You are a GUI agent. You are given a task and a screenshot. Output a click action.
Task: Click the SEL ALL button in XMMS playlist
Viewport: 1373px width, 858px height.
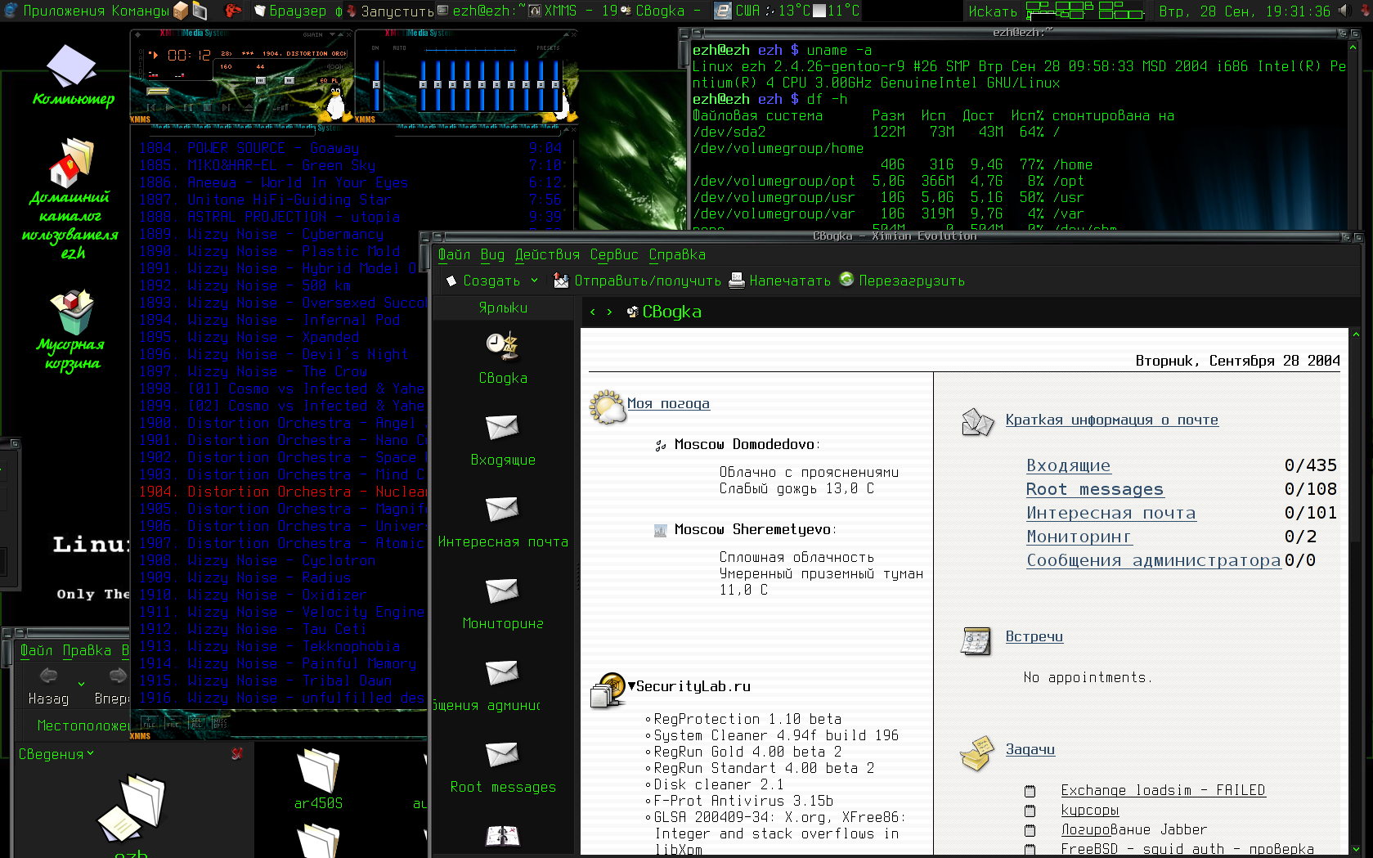[197, 723]
